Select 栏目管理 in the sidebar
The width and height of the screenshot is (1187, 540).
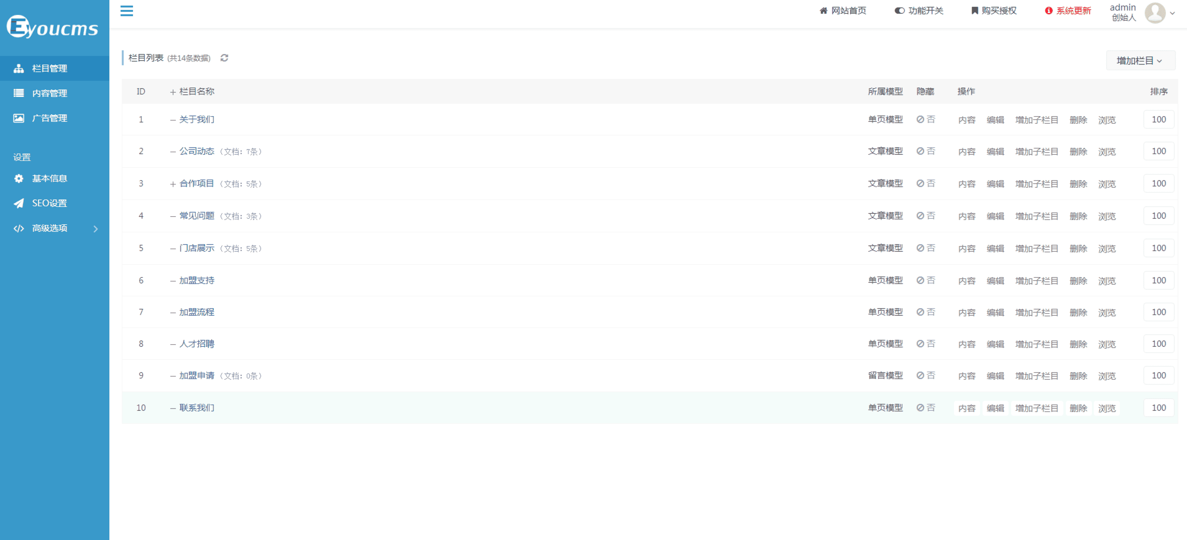click(54, 68)
